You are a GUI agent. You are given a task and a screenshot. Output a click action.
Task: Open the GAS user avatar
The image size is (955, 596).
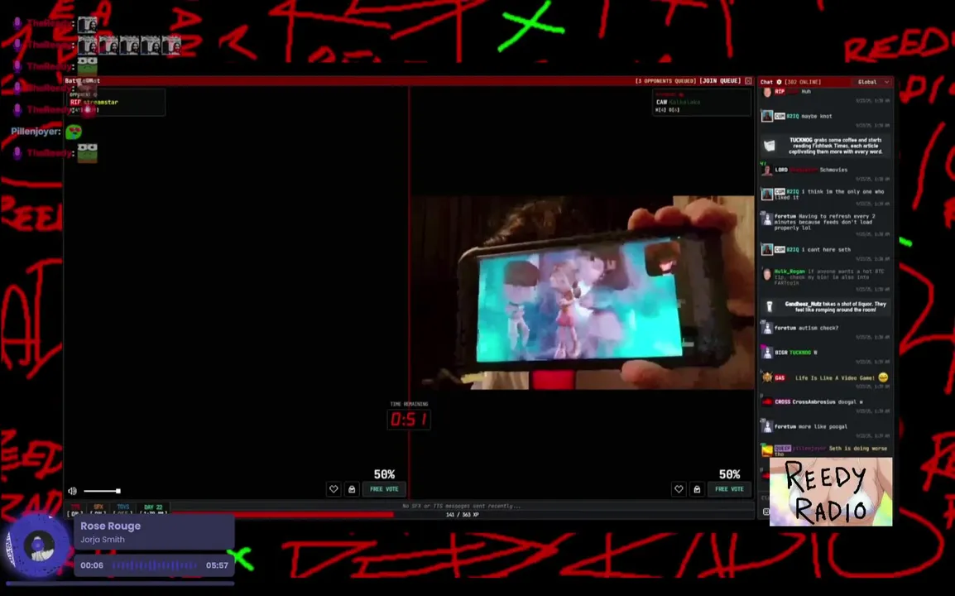(x=767, y=377)
